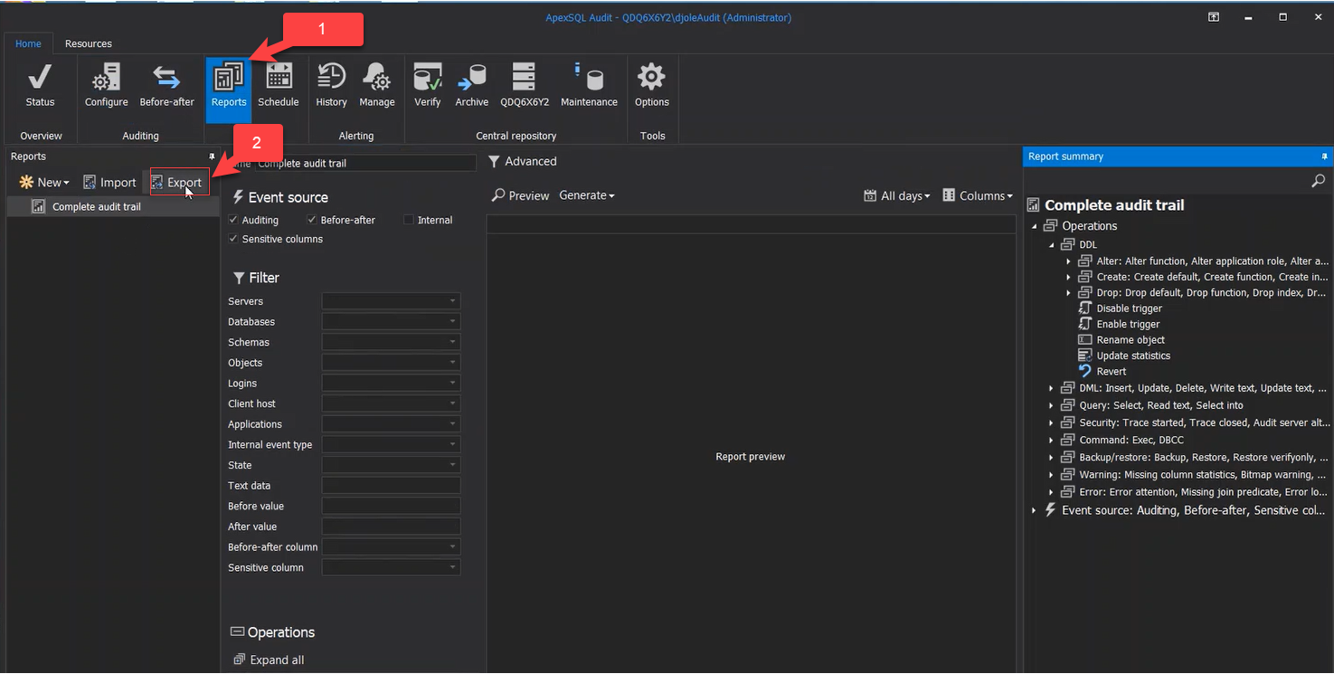Image resolution: width=1334 pixels, height=674 pixels.
Task: Open the Status overview icon
Action: coord(40,86)
